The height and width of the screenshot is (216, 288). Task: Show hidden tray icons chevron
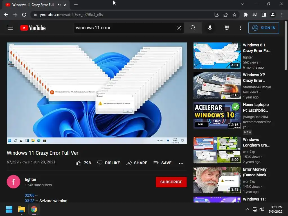[x=247, y=209]
